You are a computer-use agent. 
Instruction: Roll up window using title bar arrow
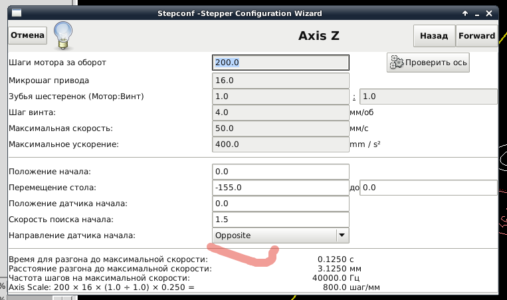click(465, 13)
